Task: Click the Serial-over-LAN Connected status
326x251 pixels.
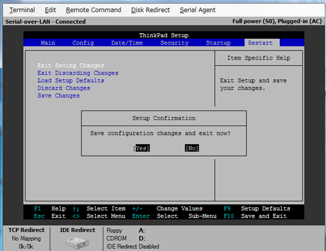Action: click(x=45, y=21)
